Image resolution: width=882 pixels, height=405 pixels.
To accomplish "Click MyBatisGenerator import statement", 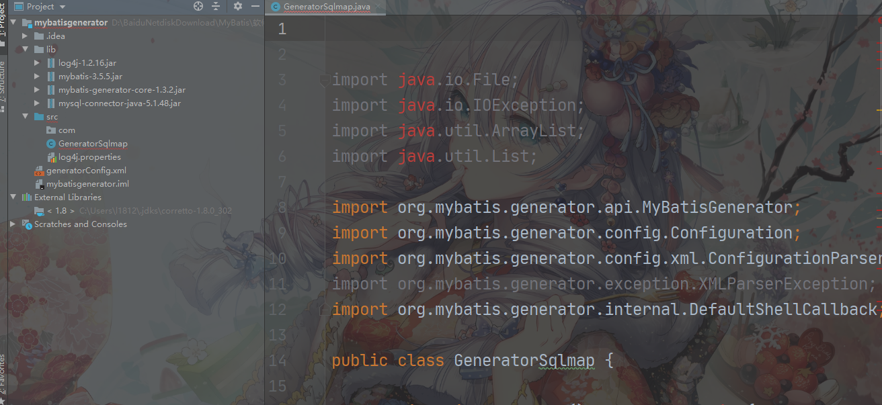I will (x=566, y=208).
